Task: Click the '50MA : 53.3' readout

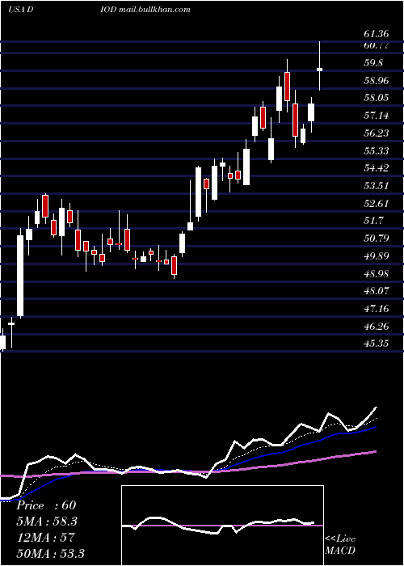Action: click(50, 553)
